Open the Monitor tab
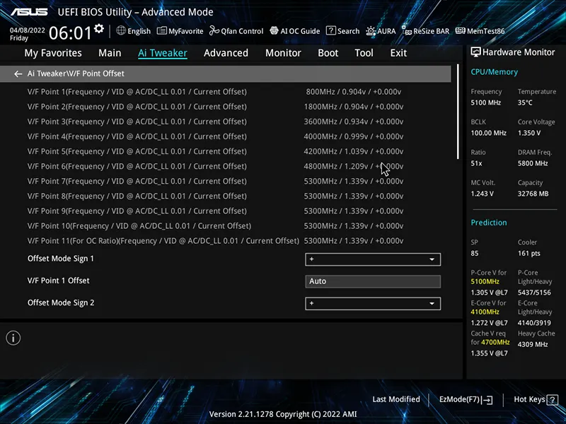Viewport: 566px width, 424px height. (x=283, y=53)
